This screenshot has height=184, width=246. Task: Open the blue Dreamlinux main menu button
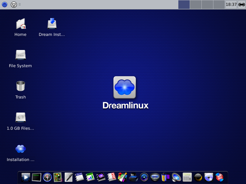[x=5, y=5]
